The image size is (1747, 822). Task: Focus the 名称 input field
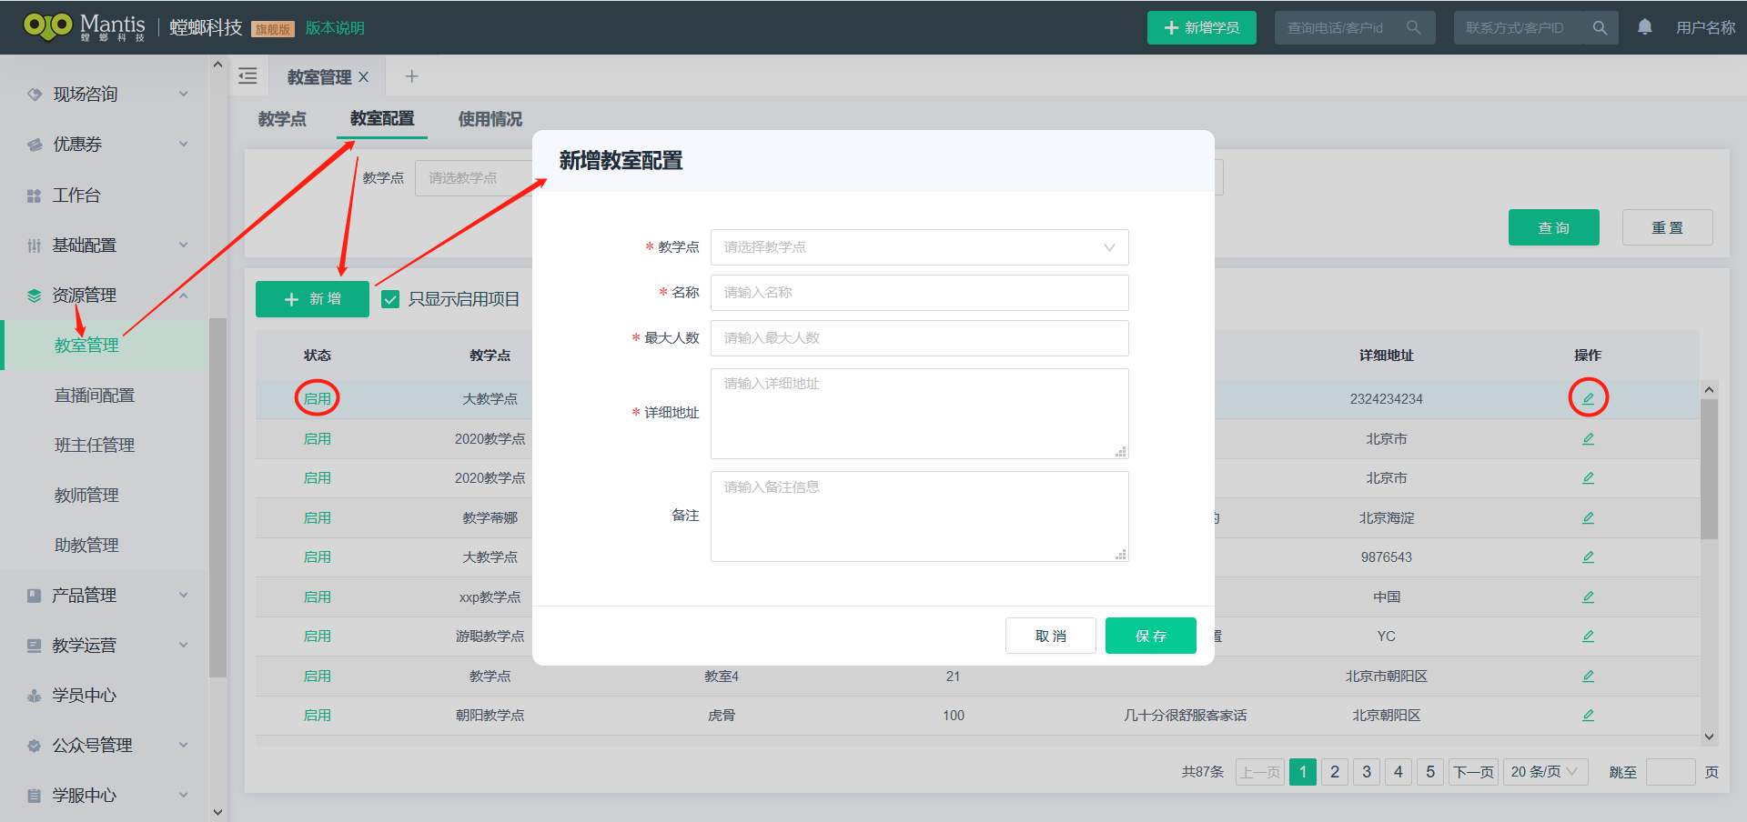pos(919,293)
